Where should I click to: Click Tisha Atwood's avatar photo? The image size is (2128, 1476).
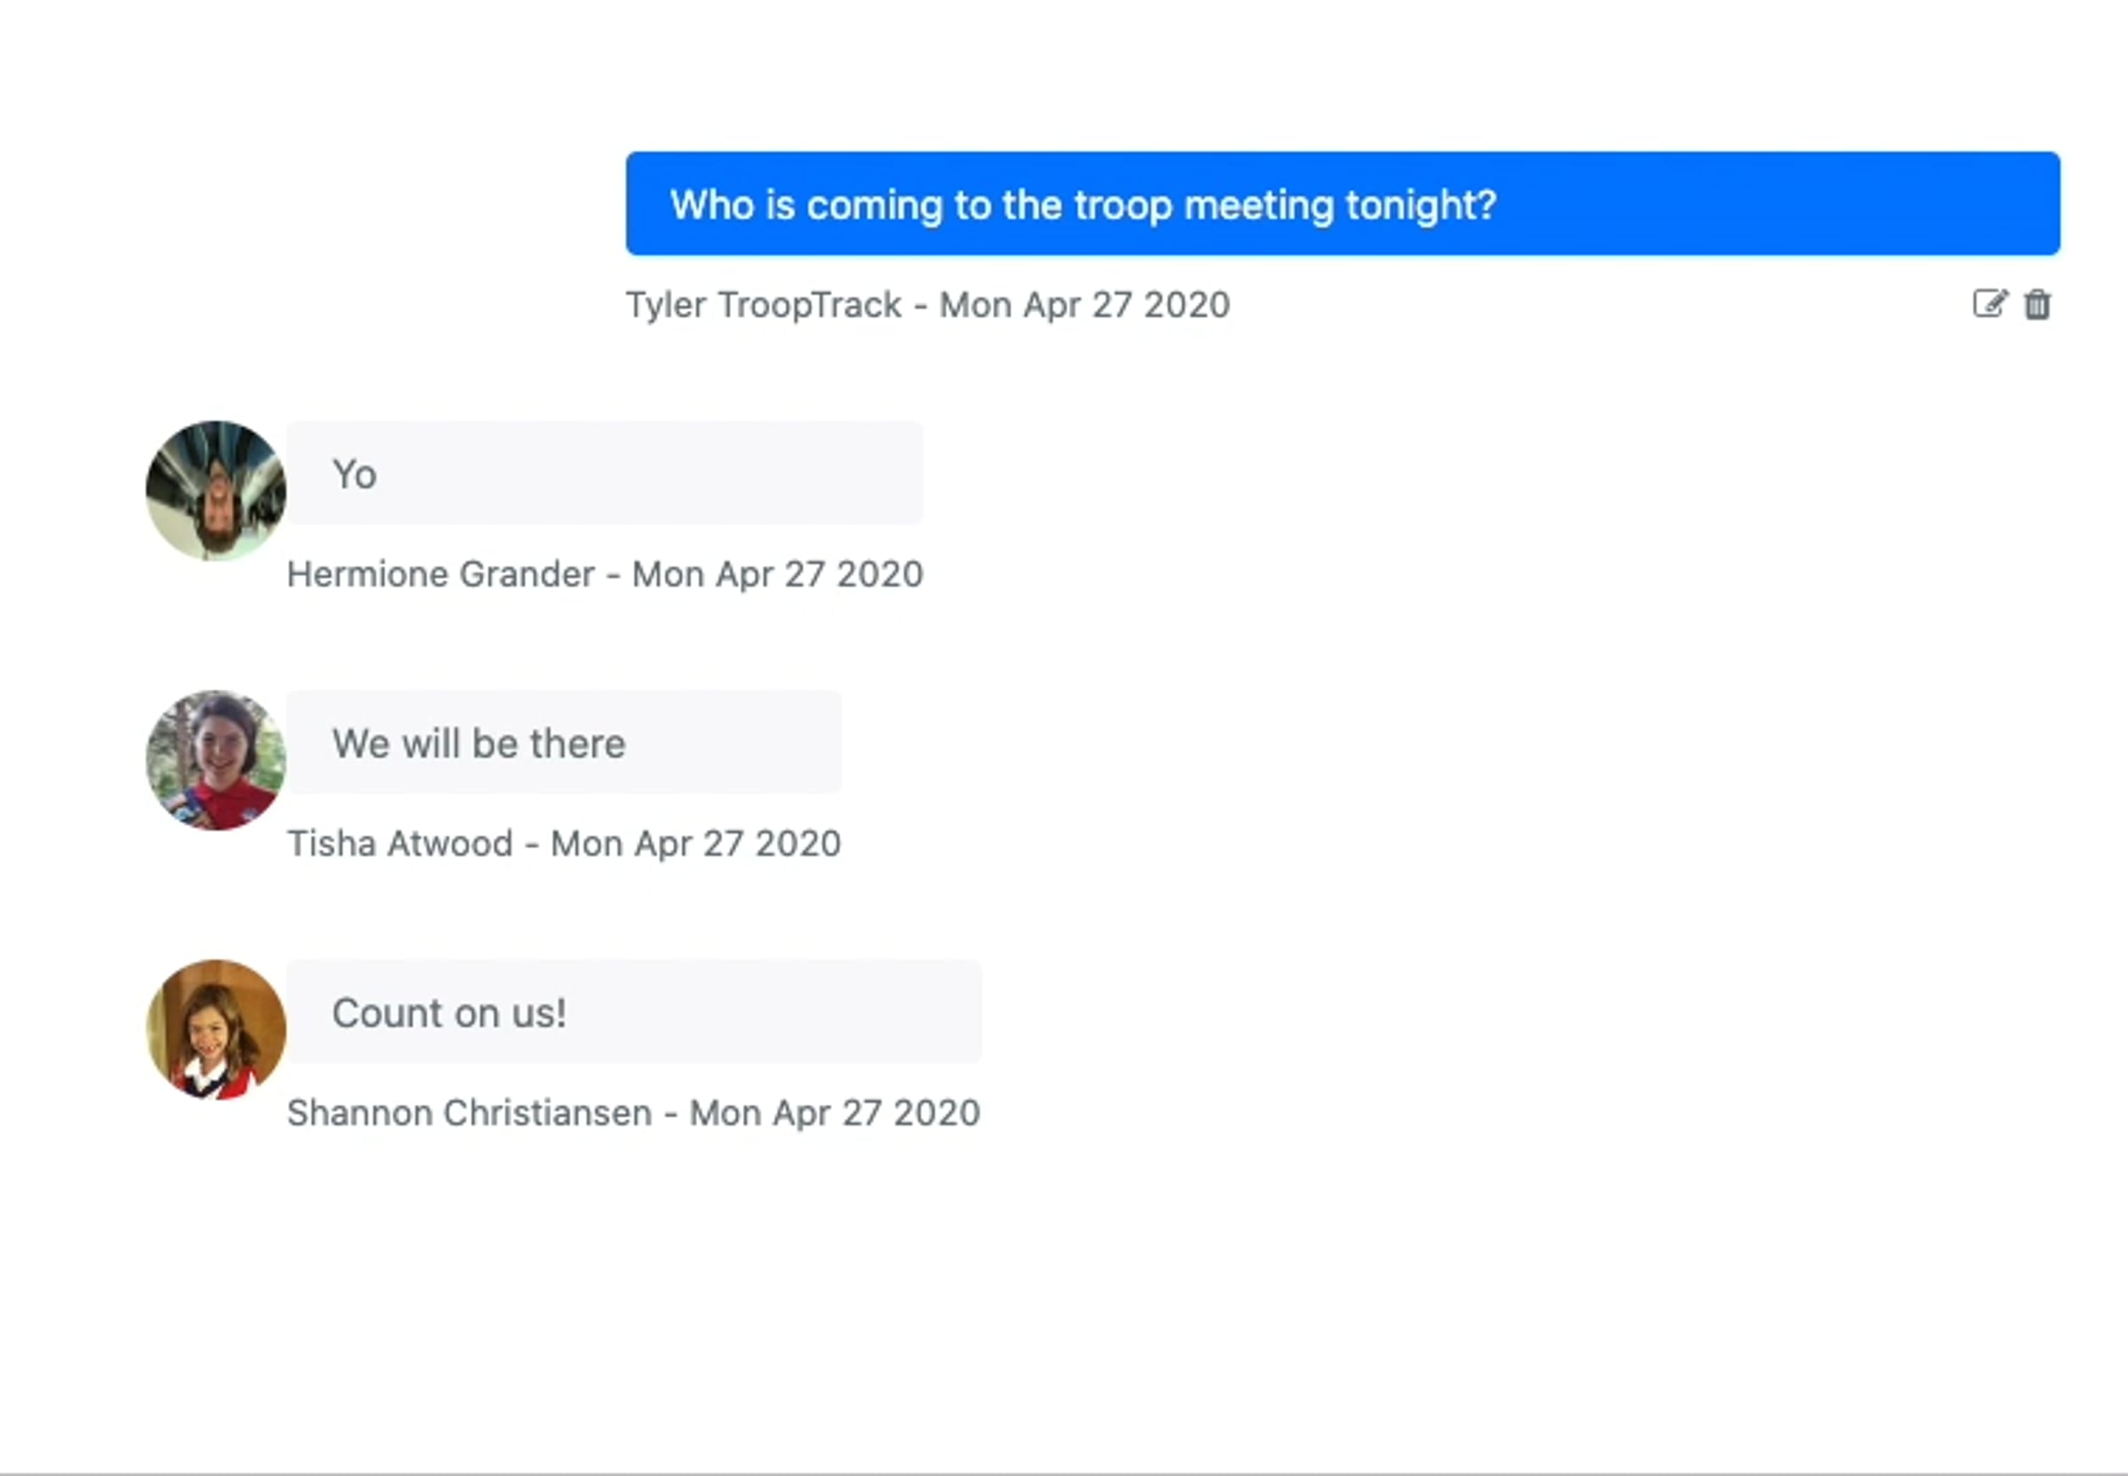215,759
